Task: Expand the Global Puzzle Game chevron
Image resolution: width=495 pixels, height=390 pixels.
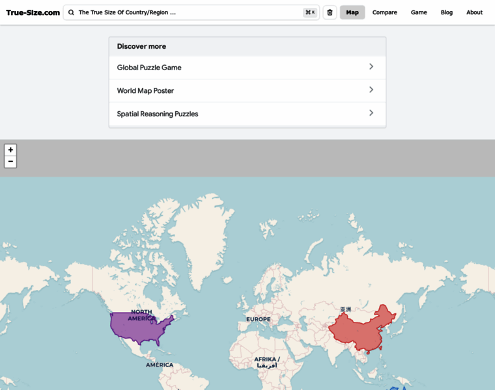Action: click(371, 67)
